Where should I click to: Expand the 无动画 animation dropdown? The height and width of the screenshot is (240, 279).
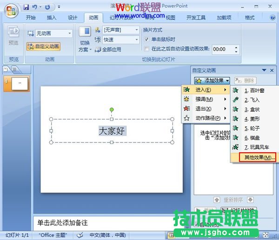(x=70, y=33)
